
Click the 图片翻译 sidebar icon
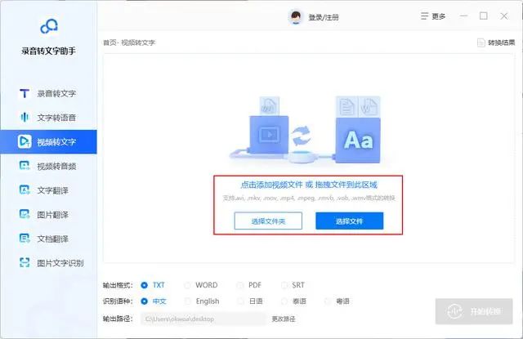pos(25,214)
